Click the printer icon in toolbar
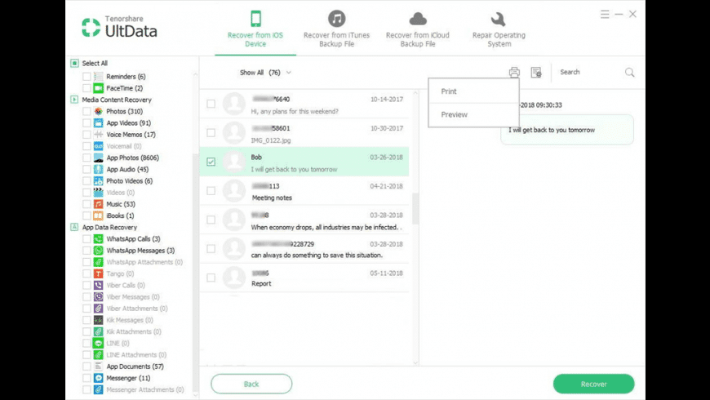This screenshot has width=710, height=400. point(514,73)
